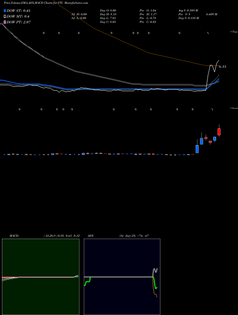
Task: Click the 'Pre C: 0.83' value
Action: (x=148, y=22)
